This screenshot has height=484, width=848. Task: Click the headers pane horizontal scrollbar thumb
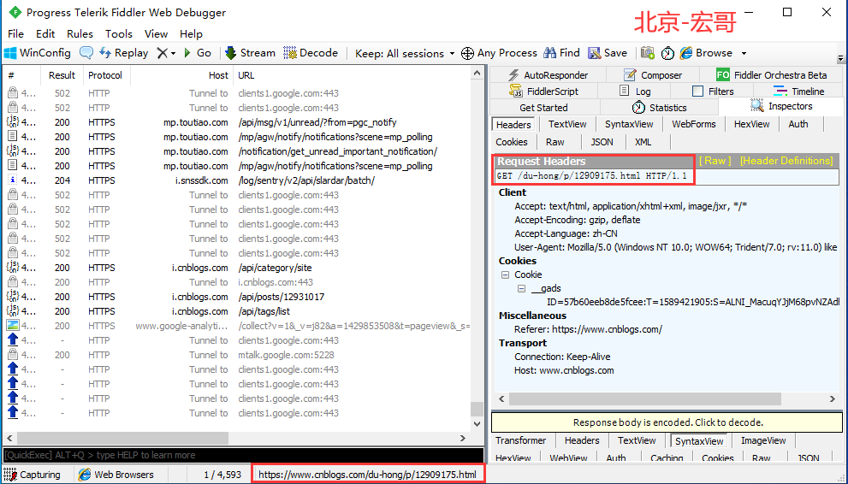pos(644,399)
